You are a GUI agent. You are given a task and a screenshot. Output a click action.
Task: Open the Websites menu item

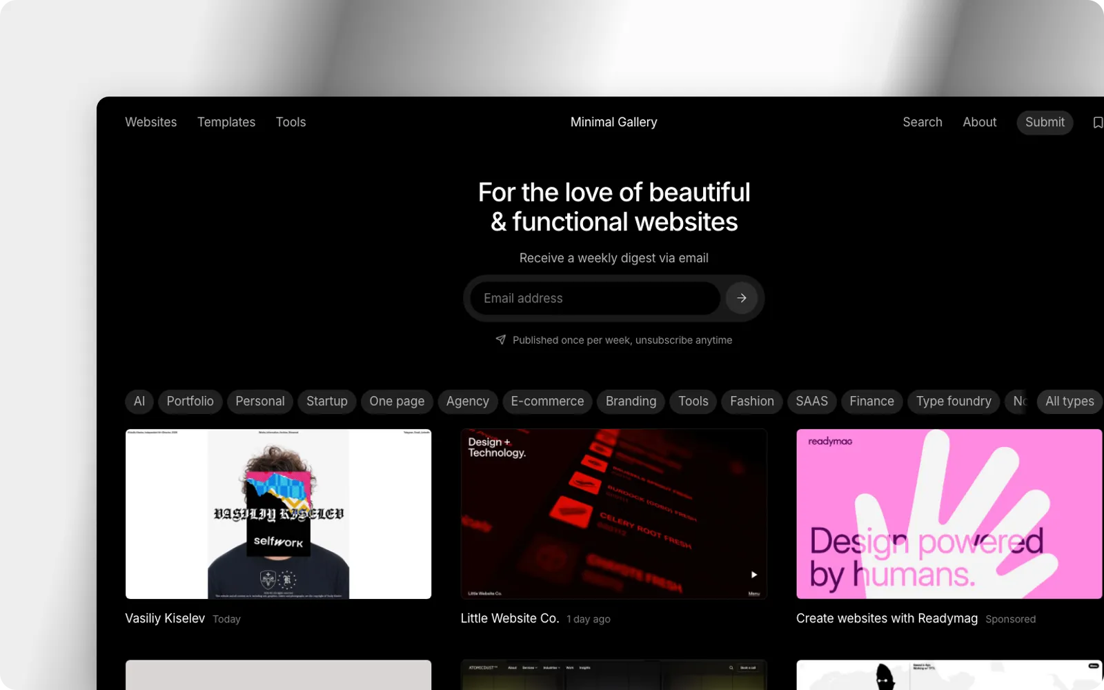tap(151, 122)
